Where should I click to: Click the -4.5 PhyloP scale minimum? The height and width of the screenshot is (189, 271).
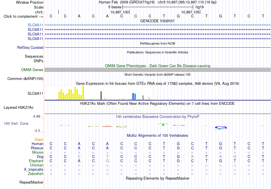pyautogui.click(x=37, y=131)
